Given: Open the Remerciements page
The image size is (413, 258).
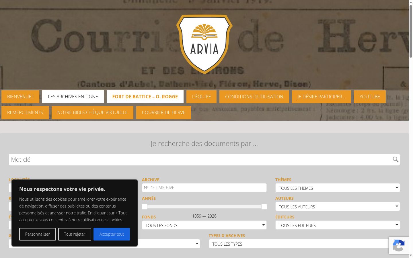Looking at the screenshot, I should [x=25, y=112].
